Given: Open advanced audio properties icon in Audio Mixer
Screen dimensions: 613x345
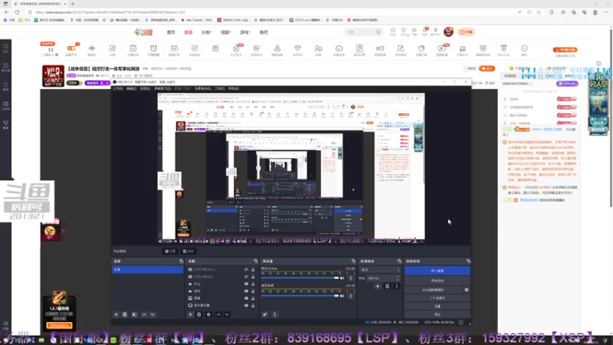Looking at the screenshot, I should click(x=265, y=314).
